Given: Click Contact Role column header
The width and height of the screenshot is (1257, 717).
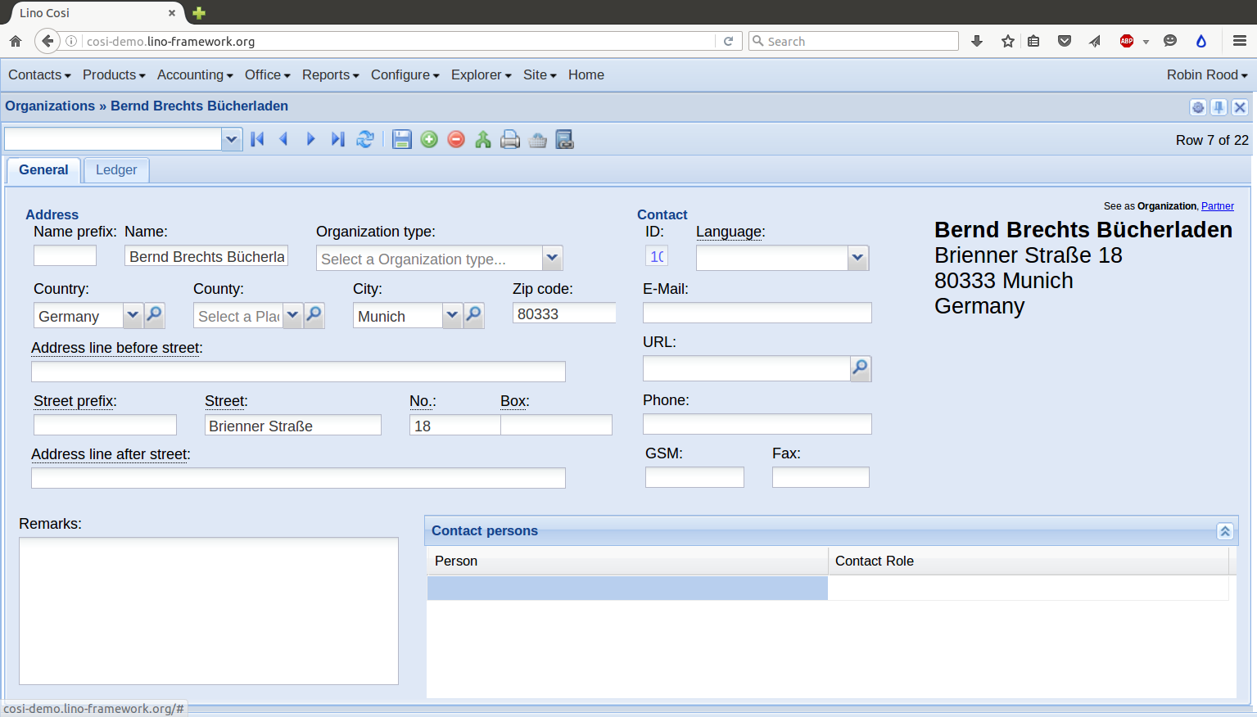Looking at the screenshot, I should [x=1029, y=561].
